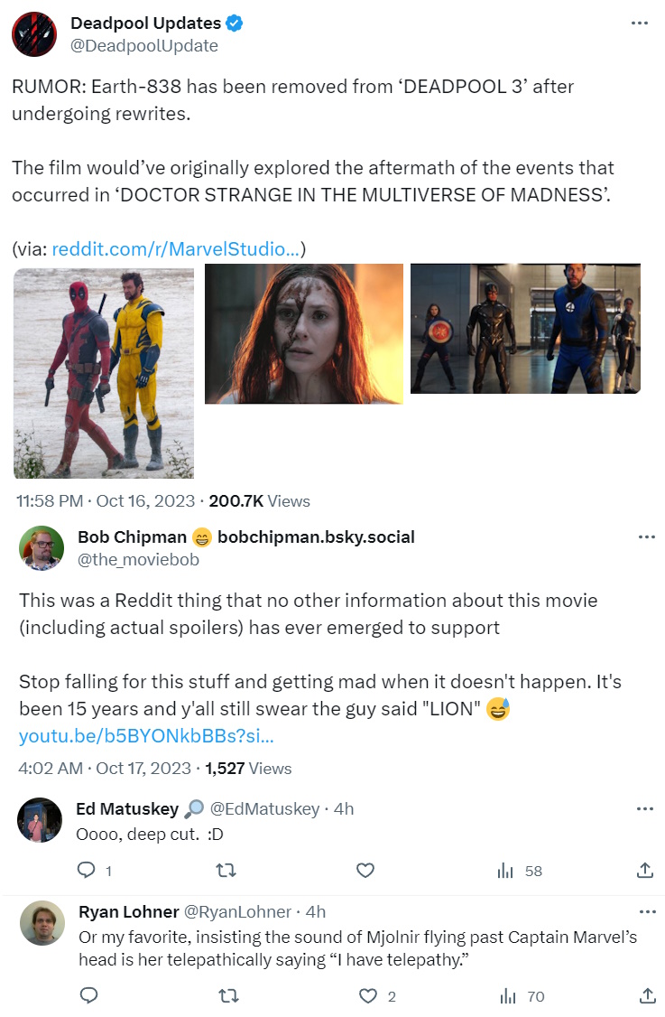Visit Deadpool Updates profile avatar
The height and width of the screenshot is (1017, 665).
click(x=34, y=34)
